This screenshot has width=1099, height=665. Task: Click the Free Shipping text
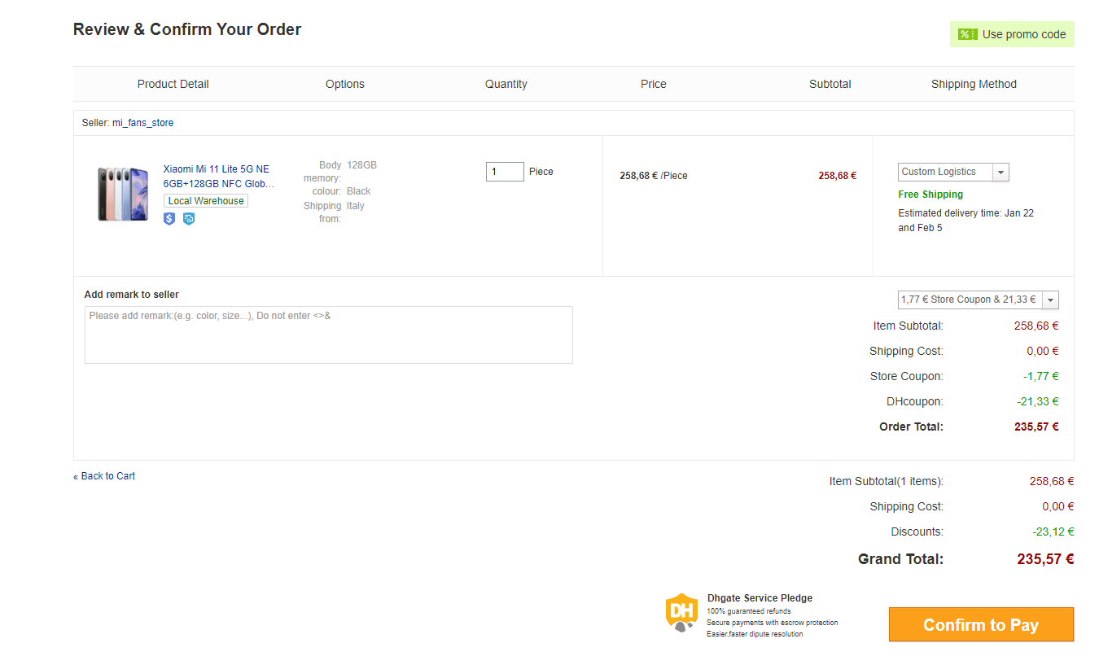click(930, 195)
